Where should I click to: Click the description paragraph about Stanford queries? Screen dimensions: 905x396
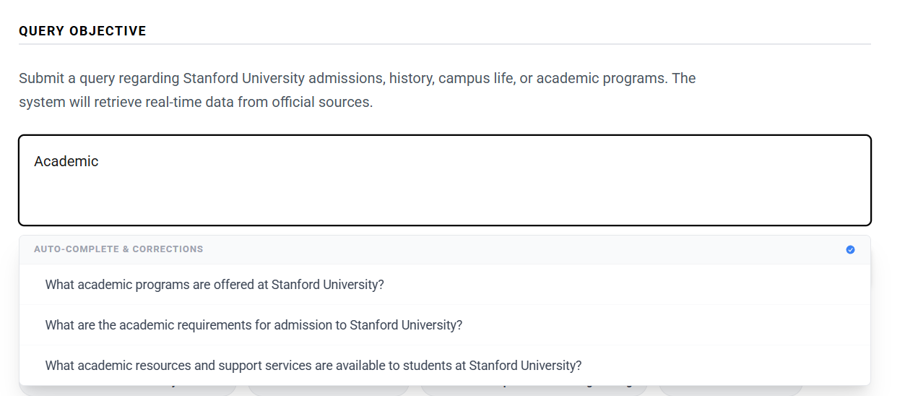[358, 90]
